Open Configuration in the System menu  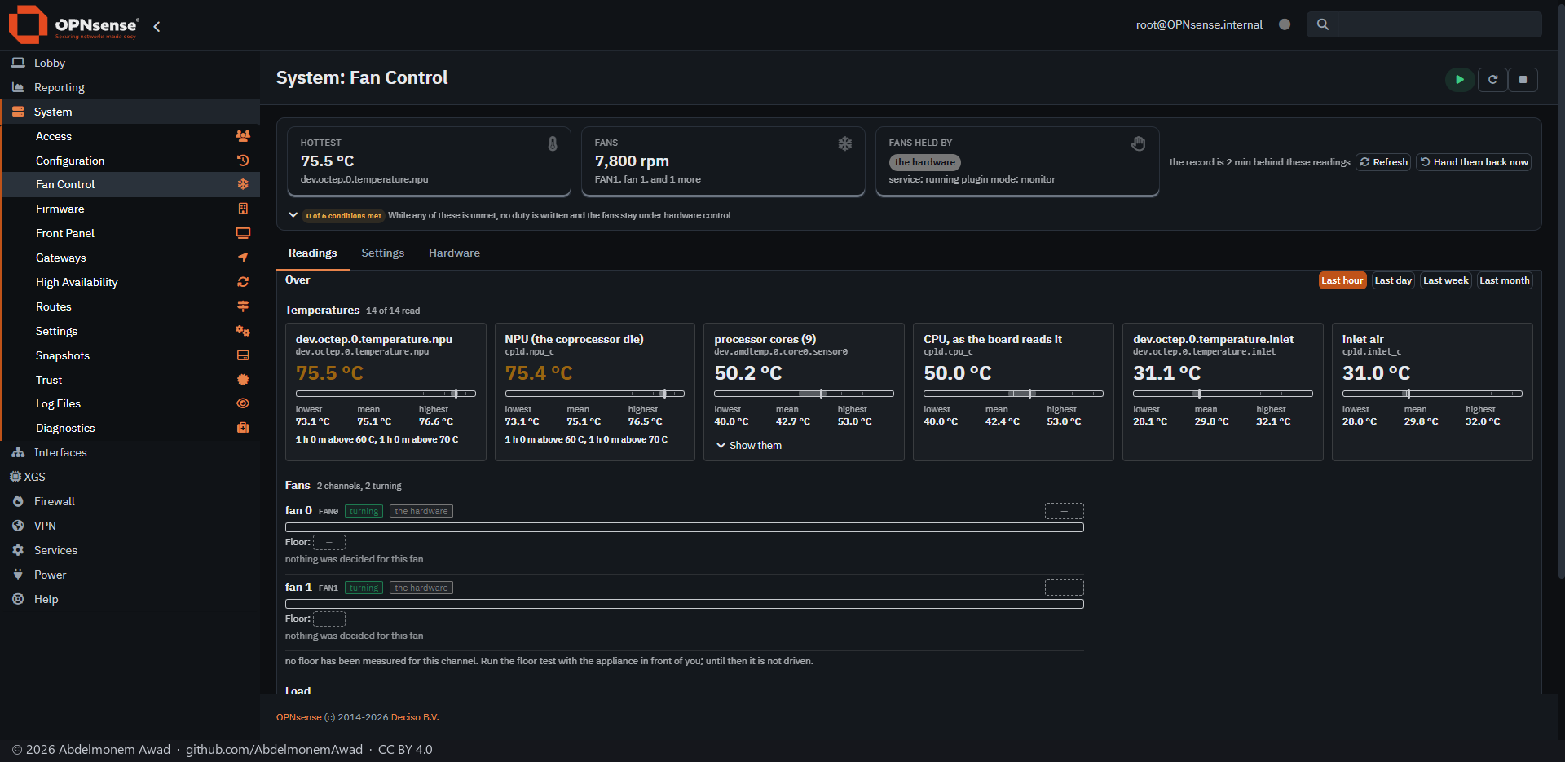coord(130,161)
